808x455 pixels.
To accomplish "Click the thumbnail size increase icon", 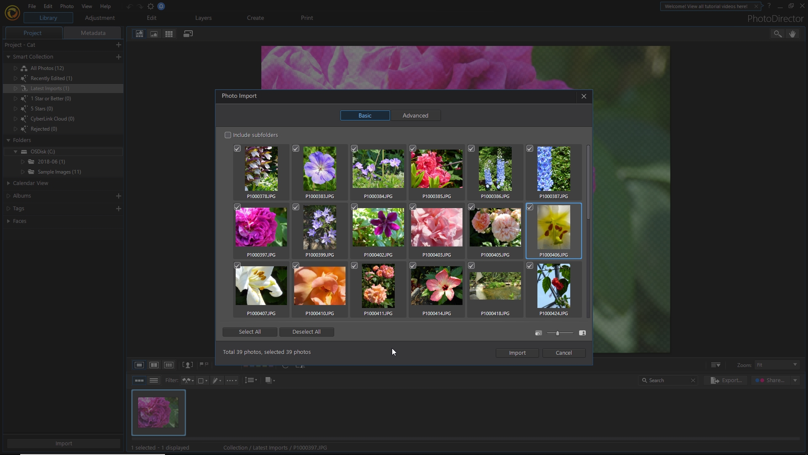I will (x=583, y=333).
